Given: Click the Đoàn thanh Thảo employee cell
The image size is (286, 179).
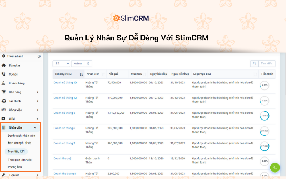Looking at the screenshot, I should [93, 160].
